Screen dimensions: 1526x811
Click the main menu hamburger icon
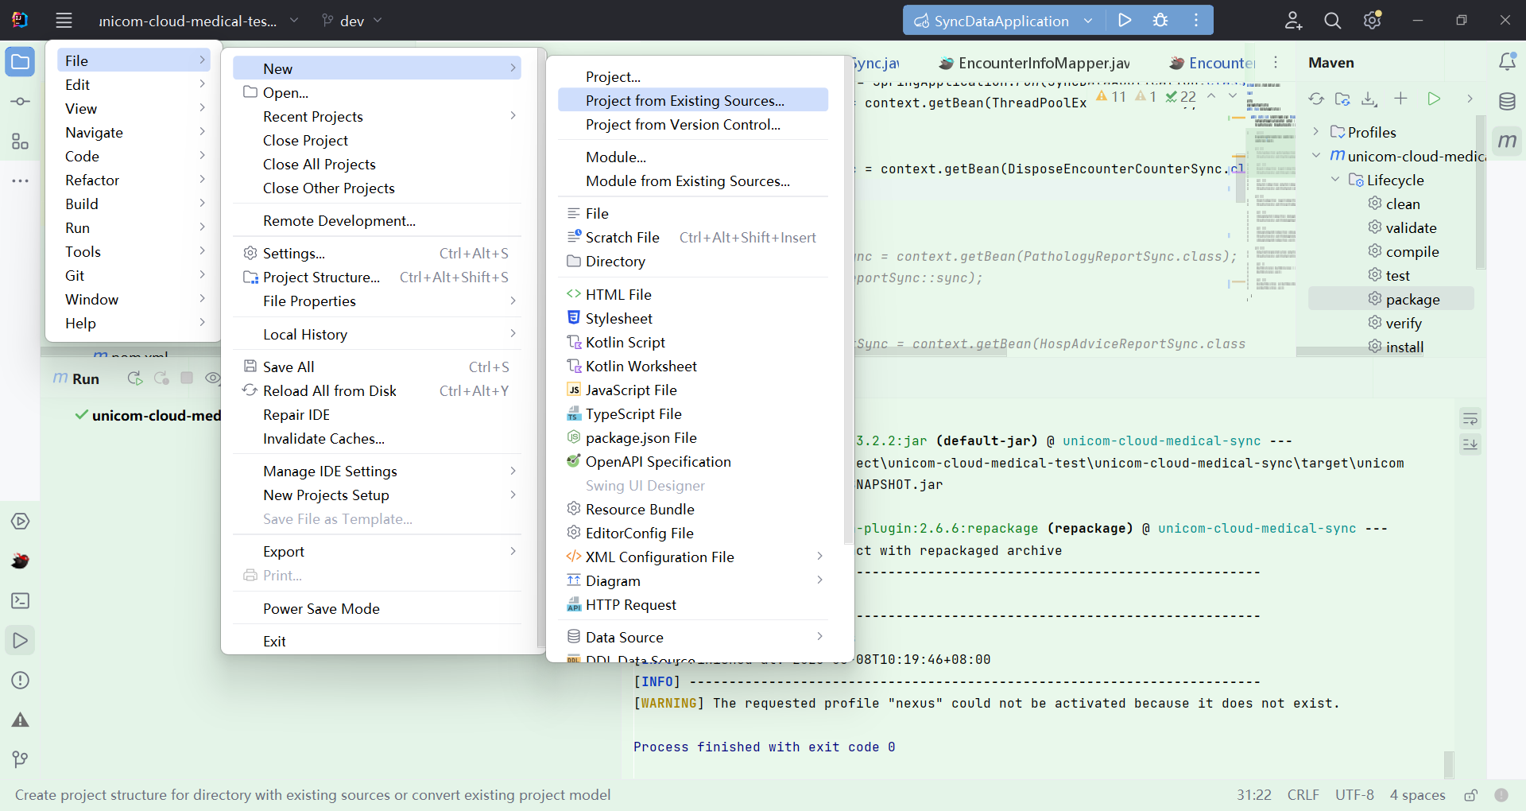pos(64,21)
